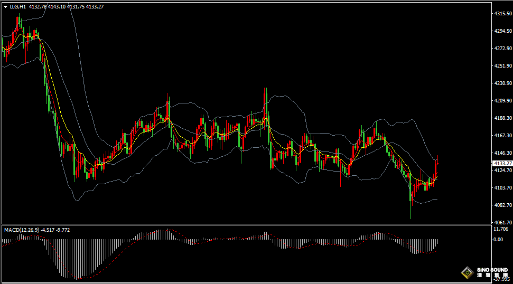This screenshot has width=513, height=284.
Task: Select the current price tag 4133.27
Action: pos(503,163)
